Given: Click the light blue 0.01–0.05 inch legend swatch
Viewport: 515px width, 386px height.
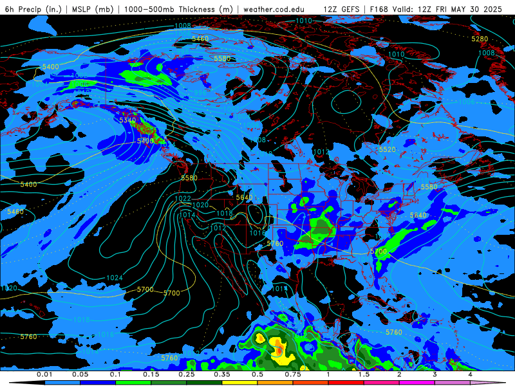Looking at the screenshot, I should tap(62, 383).
